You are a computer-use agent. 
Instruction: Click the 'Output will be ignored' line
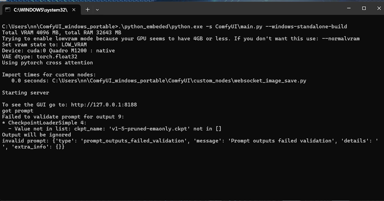[x=36, y=135]
